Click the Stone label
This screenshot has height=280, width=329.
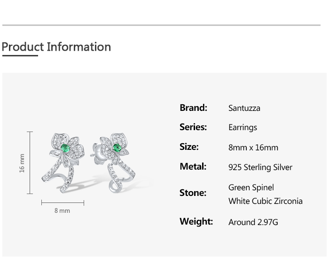(x=193, y=193)
